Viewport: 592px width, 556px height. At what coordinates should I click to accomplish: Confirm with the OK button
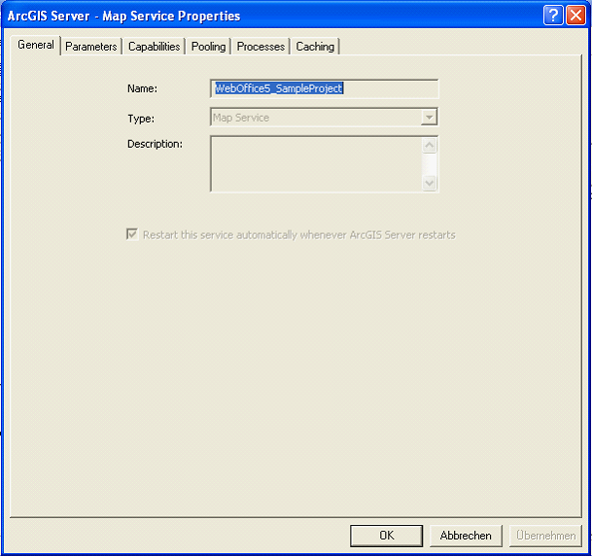pos(386,536)
